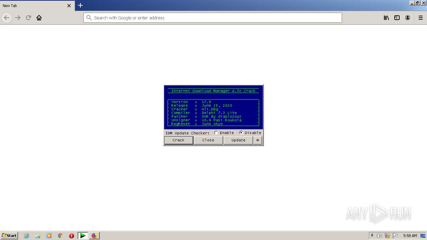Screen dimensions: 427x240
Task: Select the New Tab tab
Action: pyautogui.click(x=37, y=6)
